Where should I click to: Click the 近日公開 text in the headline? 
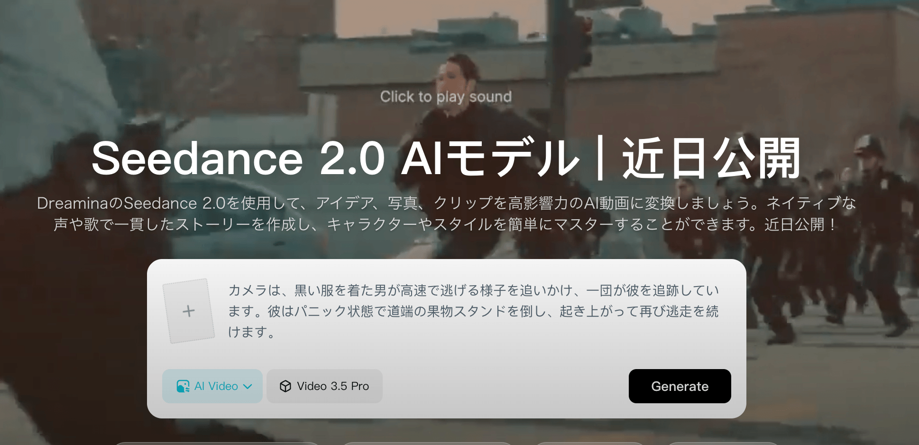pos(711,158)
